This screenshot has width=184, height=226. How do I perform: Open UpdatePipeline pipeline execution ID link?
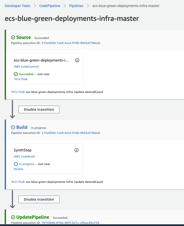[70, 223]
